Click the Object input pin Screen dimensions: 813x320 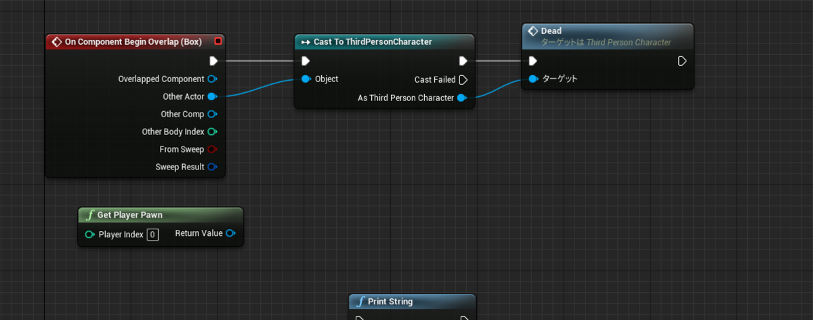(x=306, y=79)
